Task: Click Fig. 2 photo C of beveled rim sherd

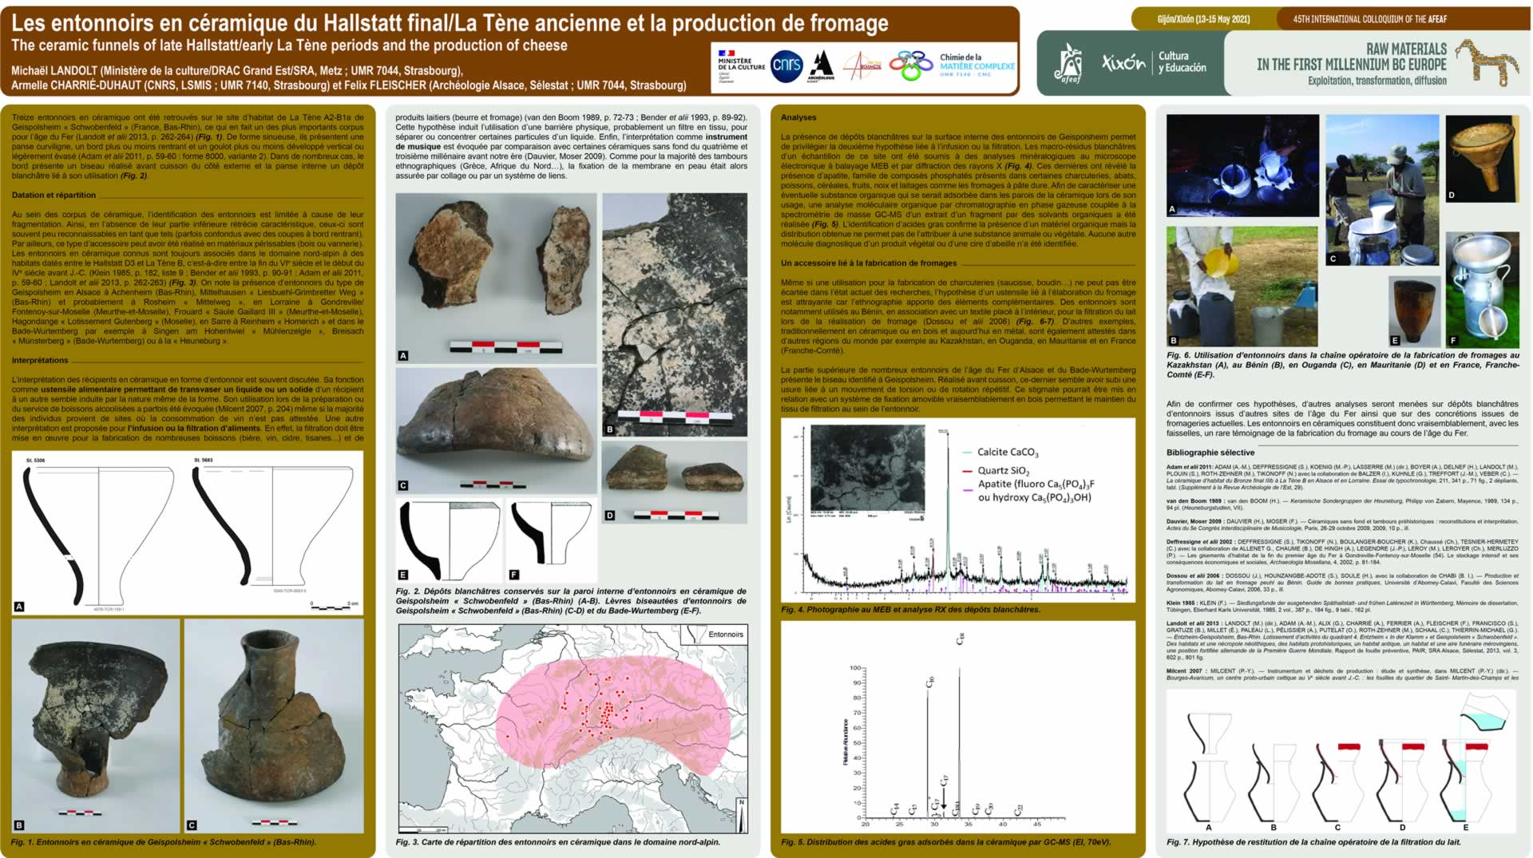Action: 496,430
